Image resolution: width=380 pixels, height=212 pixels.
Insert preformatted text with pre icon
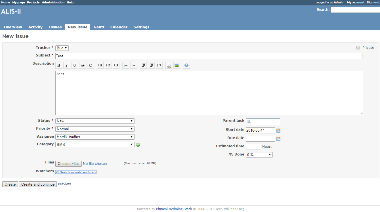159,66
